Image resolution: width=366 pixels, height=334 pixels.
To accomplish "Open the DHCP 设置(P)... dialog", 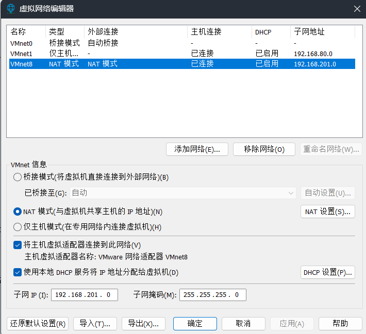I will tap(327, 272).
